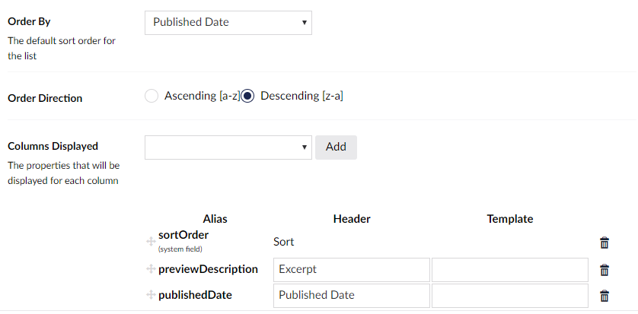Click the sortOrder alias label
The width and height of the screenshot is (638, 314).
pyautogui.click(x=183, y=235)
